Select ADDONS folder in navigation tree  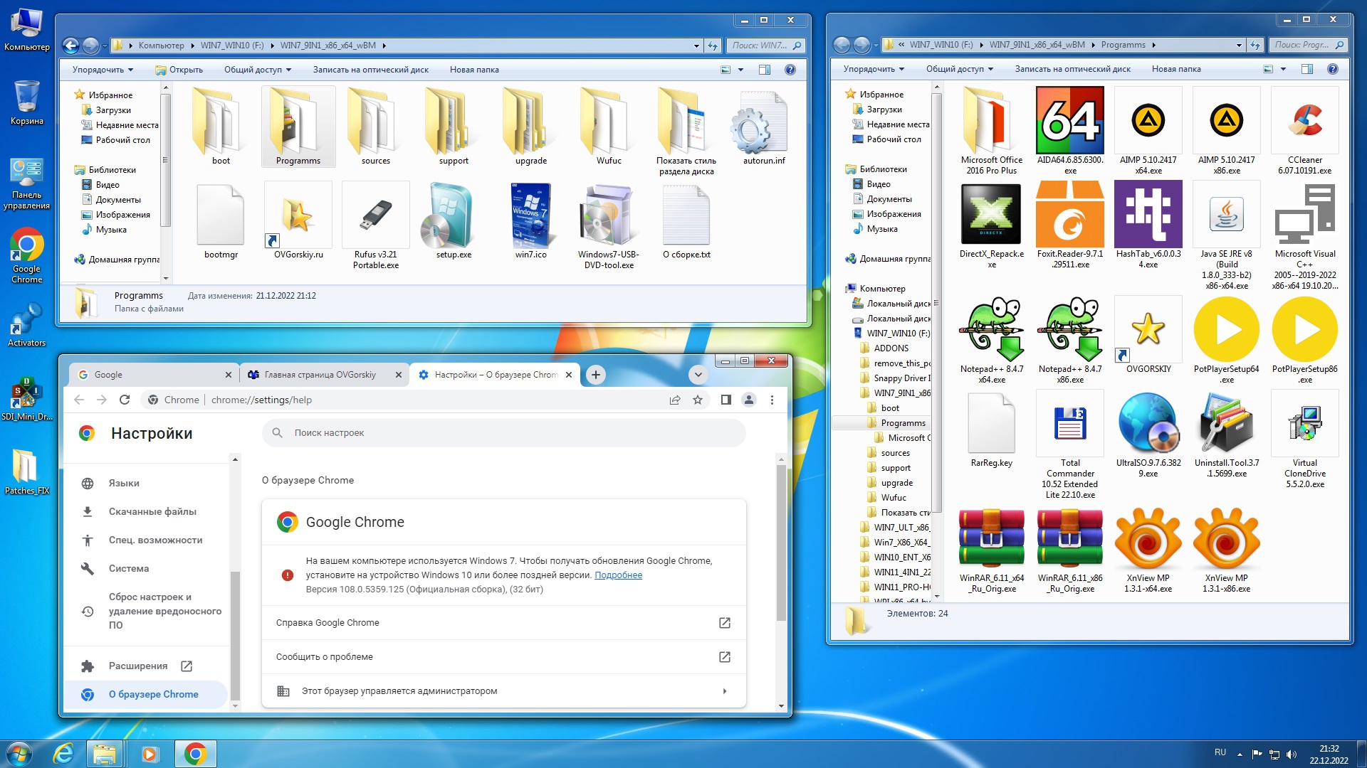point(891,348)
